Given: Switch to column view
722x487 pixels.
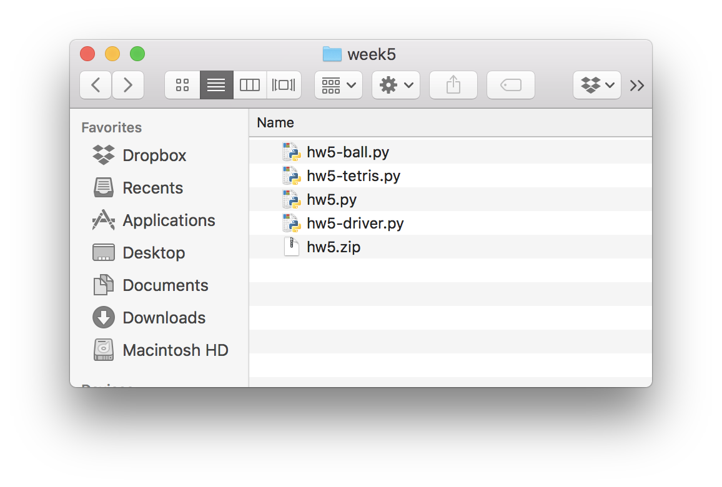Looking at the screenshot, I should click(x=250, y=85).
